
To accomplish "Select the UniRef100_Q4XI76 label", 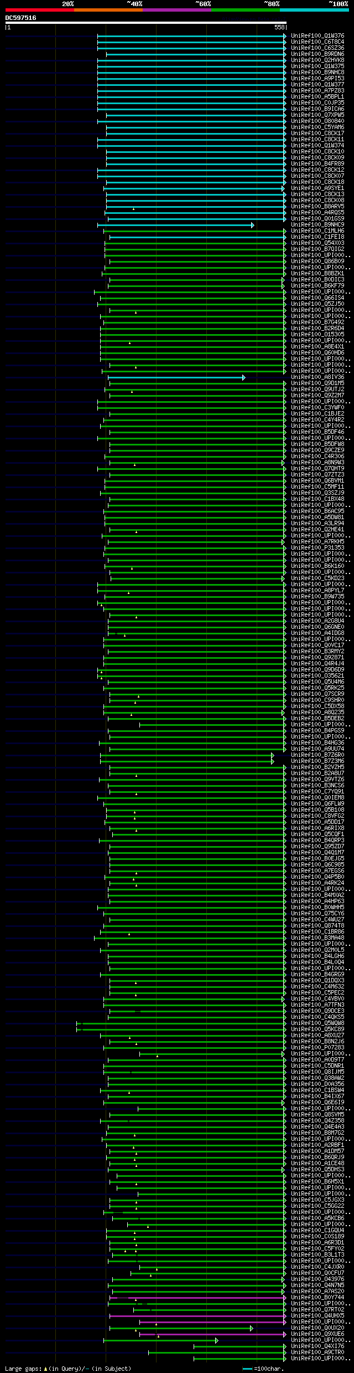I will click(317, 1346).
